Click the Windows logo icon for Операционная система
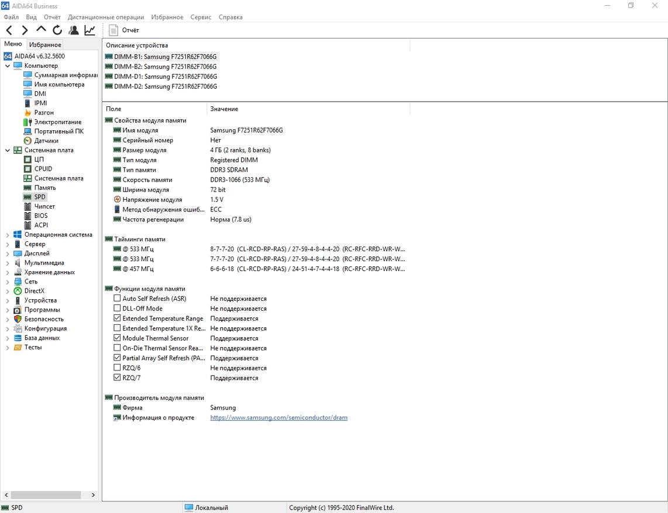668x513 pixels. [x=18, y=234]
